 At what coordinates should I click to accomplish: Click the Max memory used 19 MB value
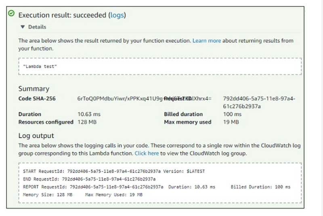coord(231,122)
